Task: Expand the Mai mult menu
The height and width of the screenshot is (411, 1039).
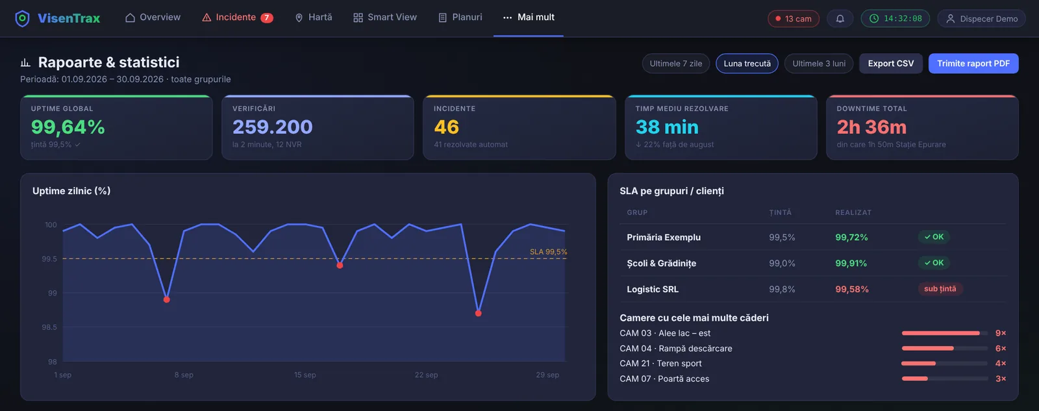Action: coord(529,18)
